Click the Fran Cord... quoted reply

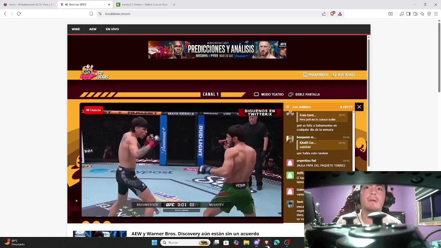[x=322, y=117]
